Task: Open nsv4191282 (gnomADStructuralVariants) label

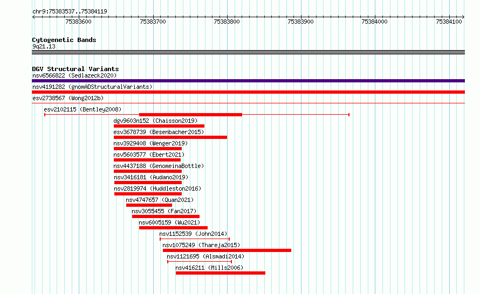Action: pyautogui.click(x=92, y=87)
